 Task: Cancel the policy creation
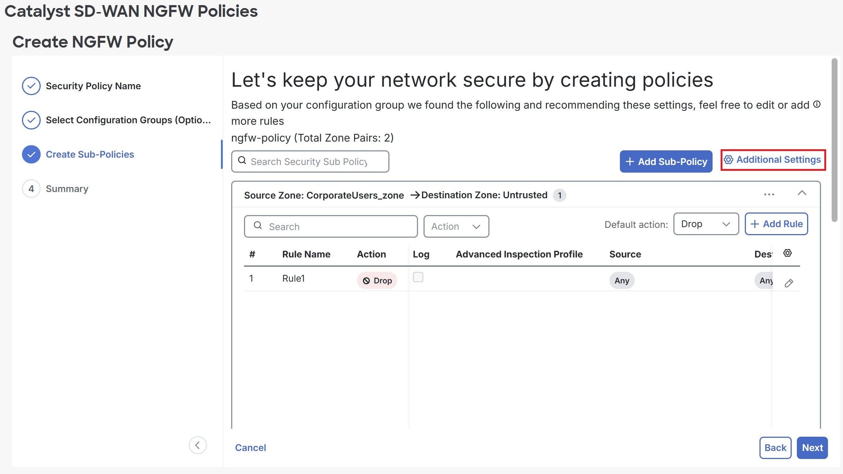[x=250, y=447]
